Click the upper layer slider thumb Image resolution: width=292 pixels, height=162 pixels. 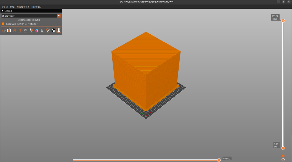point(283,21)
